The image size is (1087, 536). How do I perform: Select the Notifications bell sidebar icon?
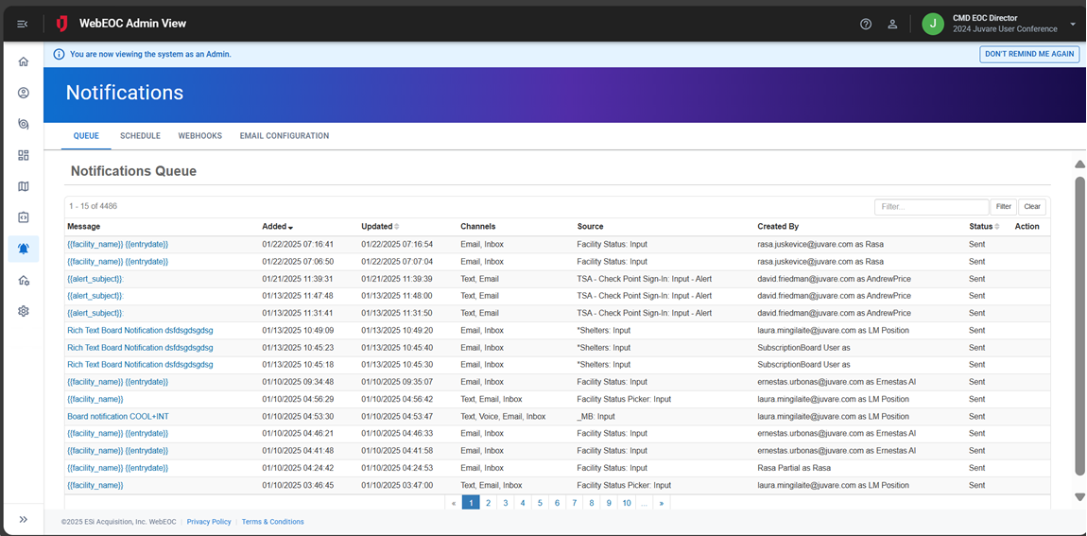(24, 249)
